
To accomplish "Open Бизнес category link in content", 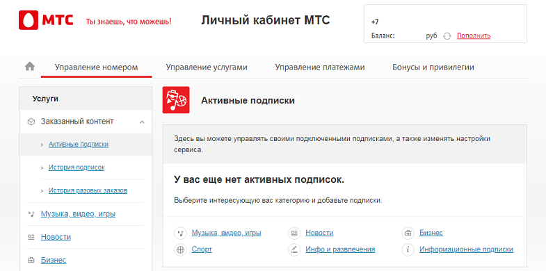I will point(431,233).
